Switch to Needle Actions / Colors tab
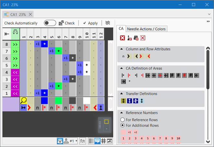 pos(146,29)
